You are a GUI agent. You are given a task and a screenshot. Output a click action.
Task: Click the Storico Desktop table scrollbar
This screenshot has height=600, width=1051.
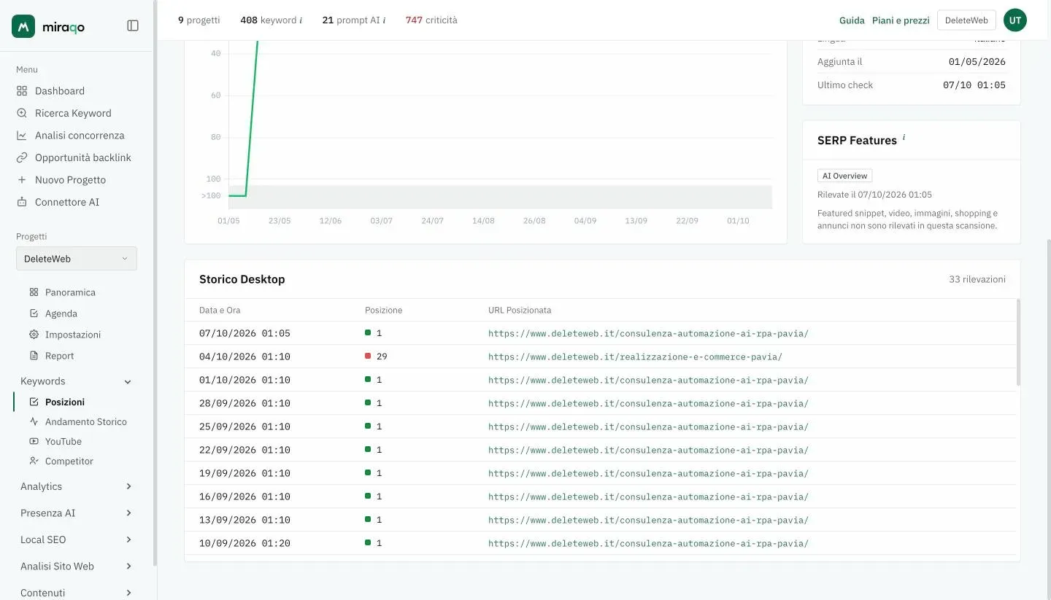[1018, 342]
